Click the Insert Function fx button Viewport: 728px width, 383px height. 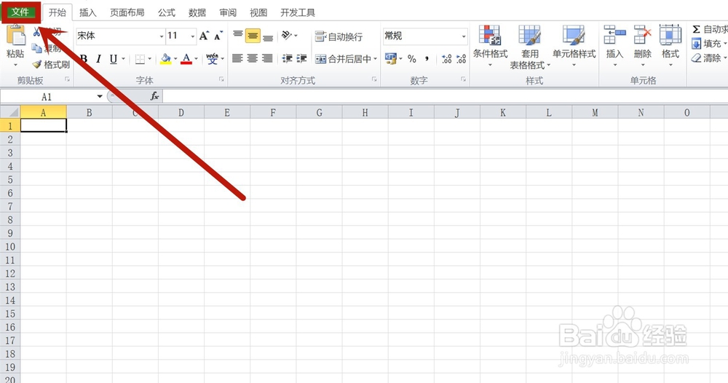tap(154, 96)
